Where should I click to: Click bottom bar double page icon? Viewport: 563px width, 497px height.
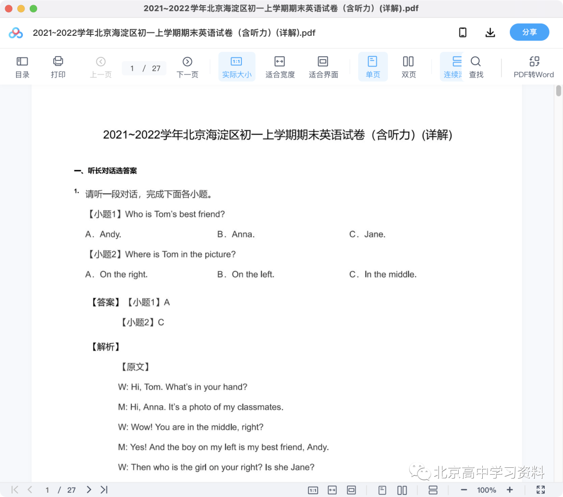pyautogui.click(x=402, y=490)
